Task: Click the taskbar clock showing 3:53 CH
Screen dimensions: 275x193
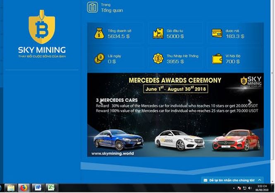Action: (x=262, y=188)
